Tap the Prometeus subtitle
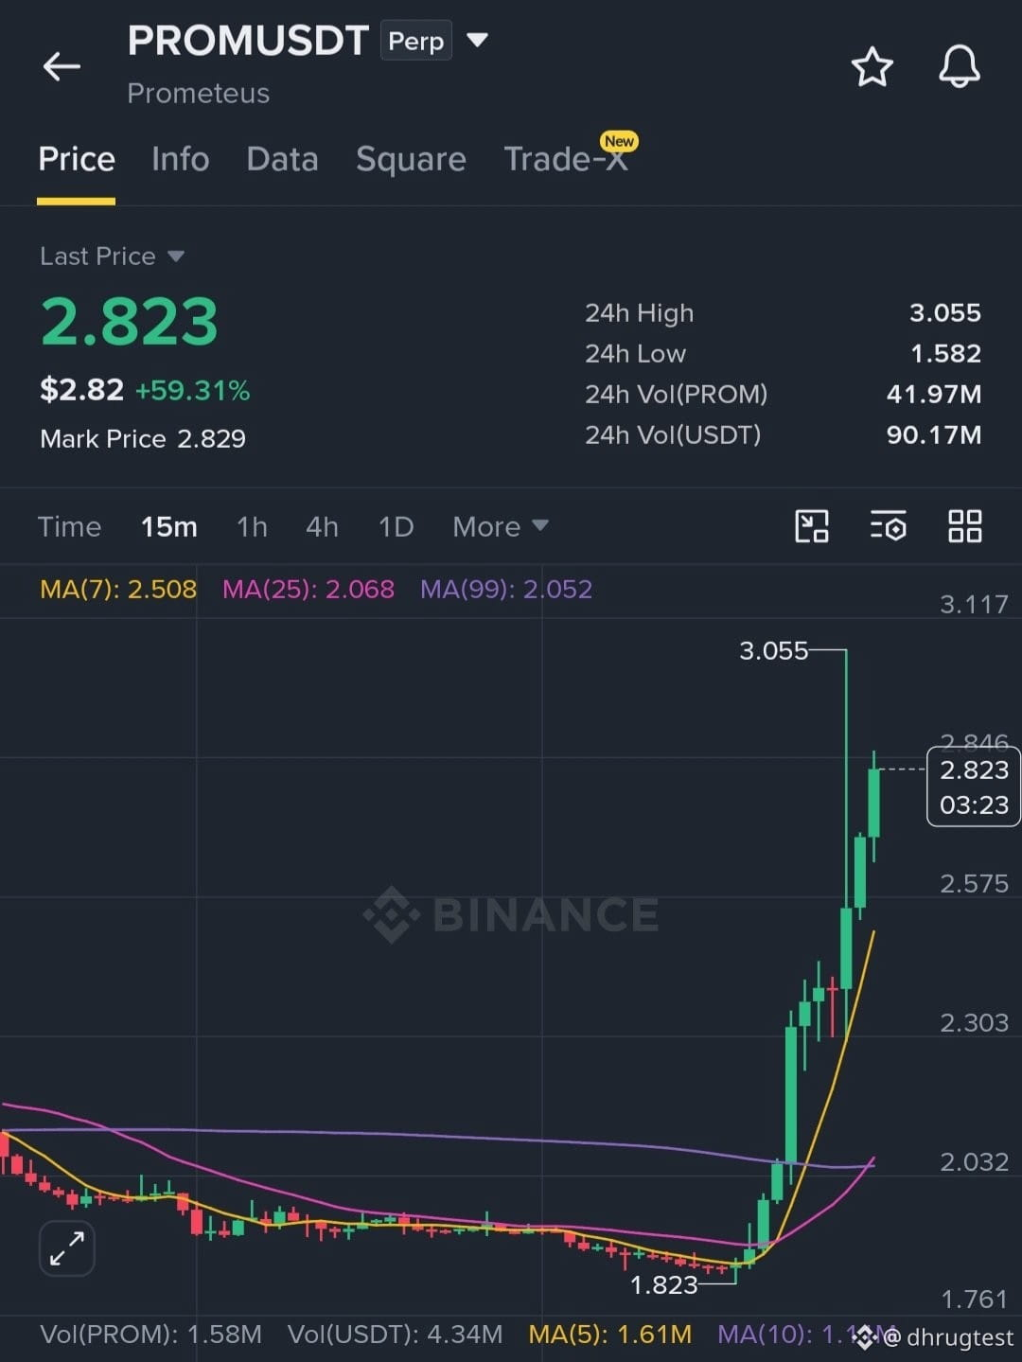This screenshot has height=1362, width=1022. click(199, 94)
